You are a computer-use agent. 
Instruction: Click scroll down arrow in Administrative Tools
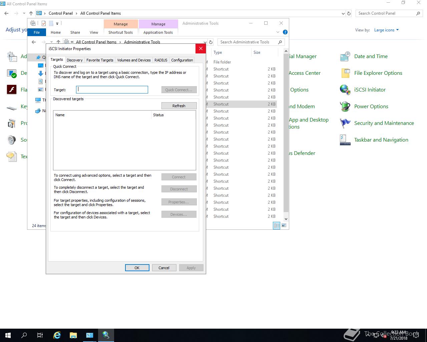286,219
